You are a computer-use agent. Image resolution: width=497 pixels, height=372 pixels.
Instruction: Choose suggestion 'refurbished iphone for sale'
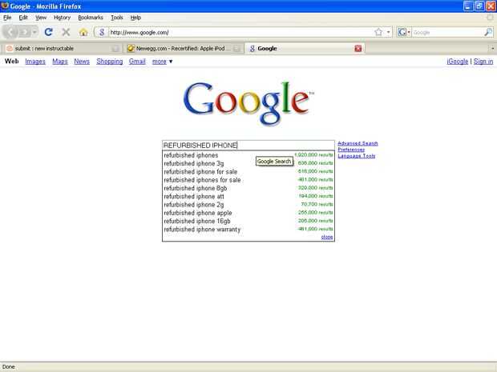(x=248, y=172)
